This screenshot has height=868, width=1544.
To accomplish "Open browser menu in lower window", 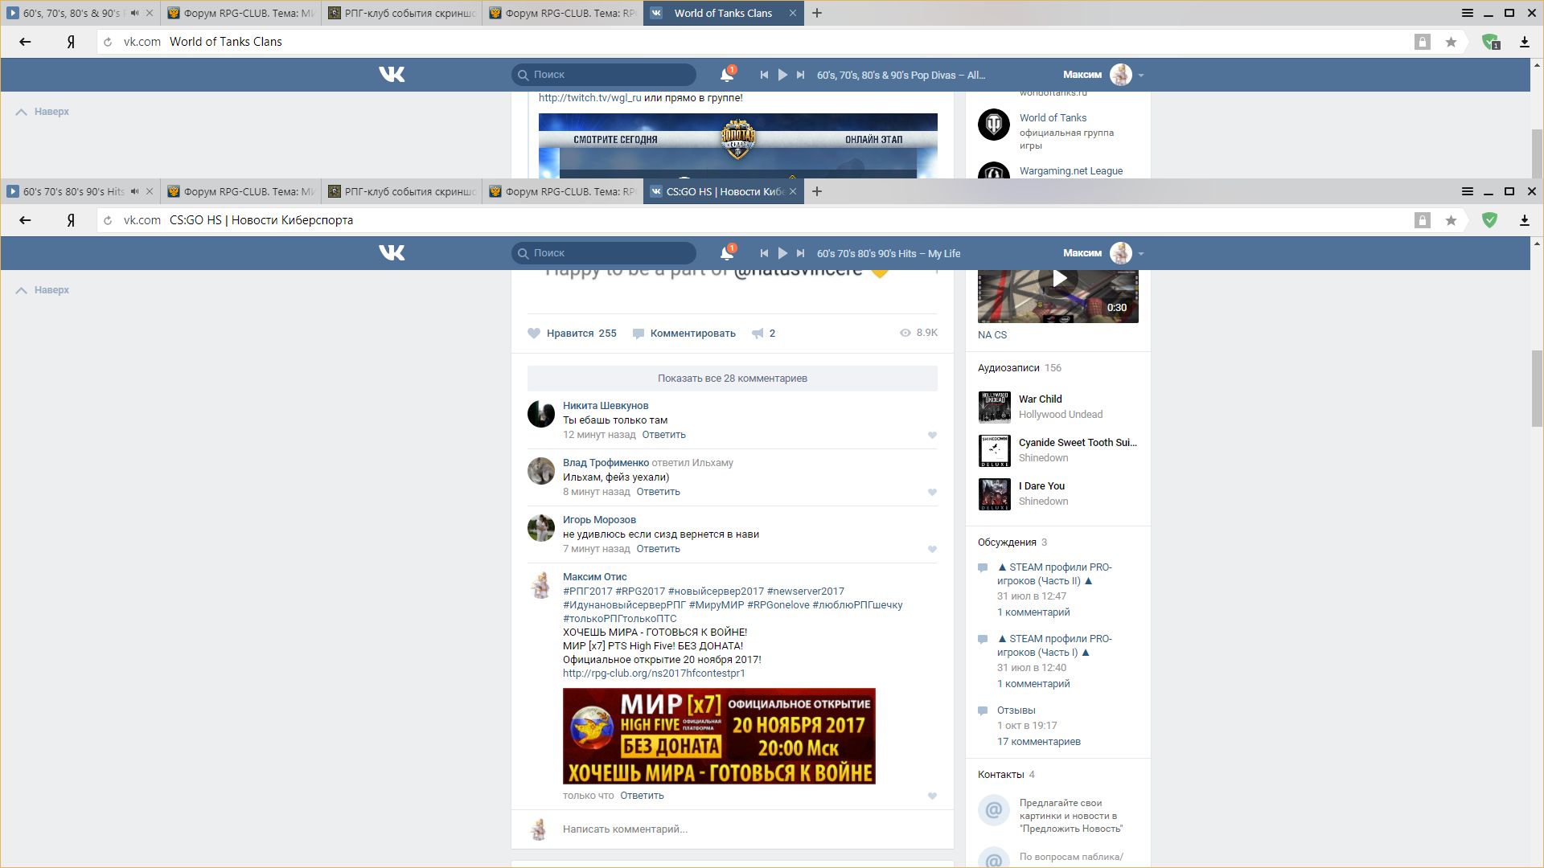I will tap(1467, 191).
